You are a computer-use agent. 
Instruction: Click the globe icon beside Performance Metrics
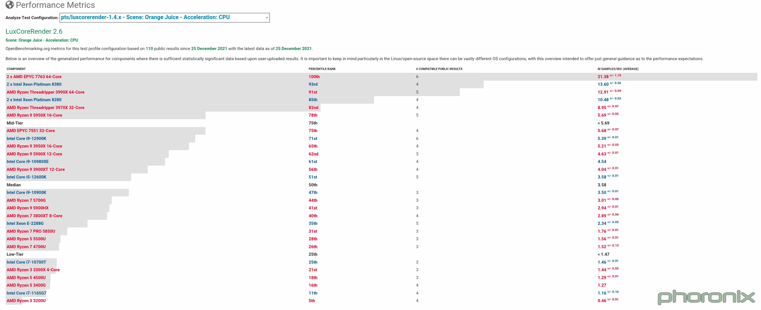10,5
